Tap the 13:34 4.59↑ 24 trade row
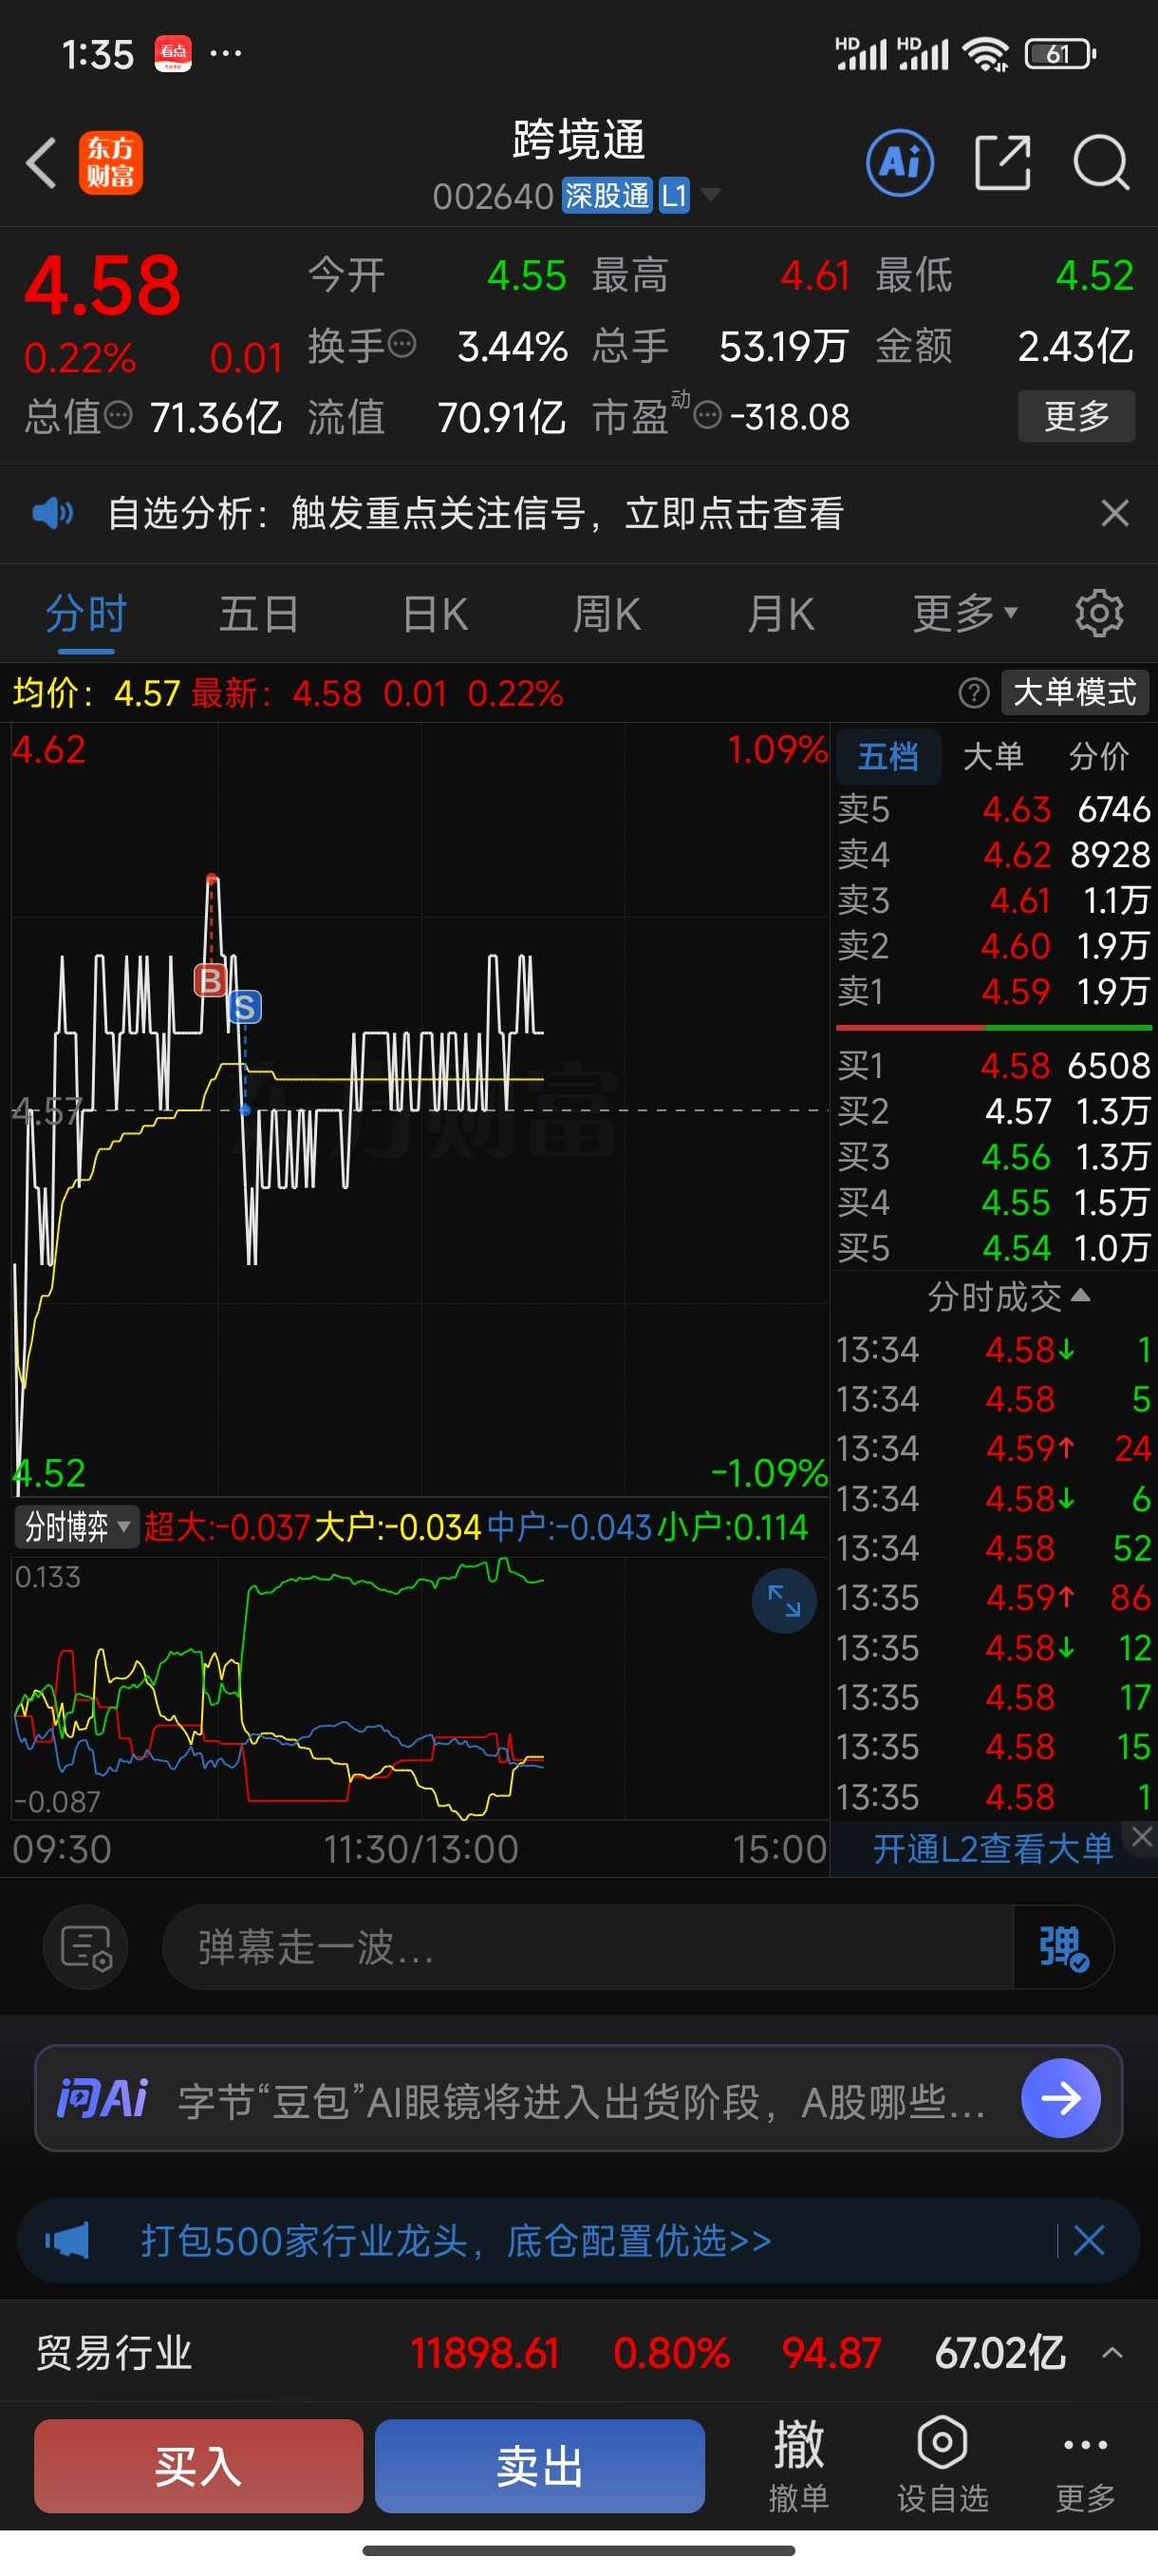Screen dimensions: 1158x2576 [993, 1448]
